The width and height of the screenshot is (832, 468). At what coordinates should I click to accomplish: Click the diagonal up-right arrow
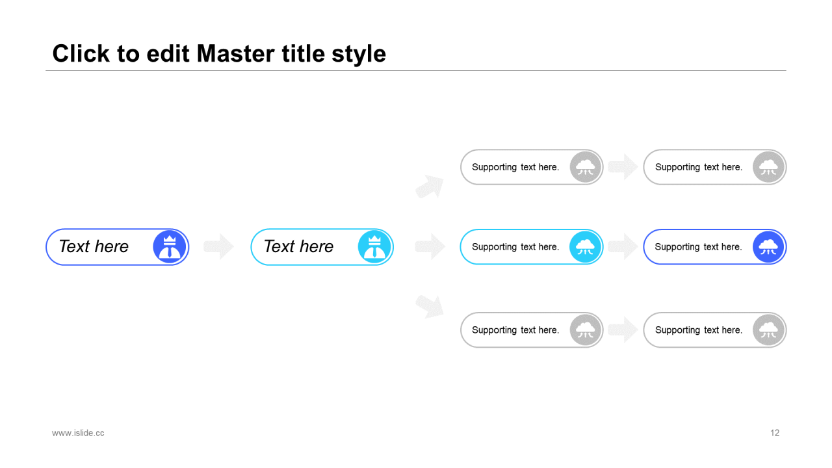(x=430, y=186)
